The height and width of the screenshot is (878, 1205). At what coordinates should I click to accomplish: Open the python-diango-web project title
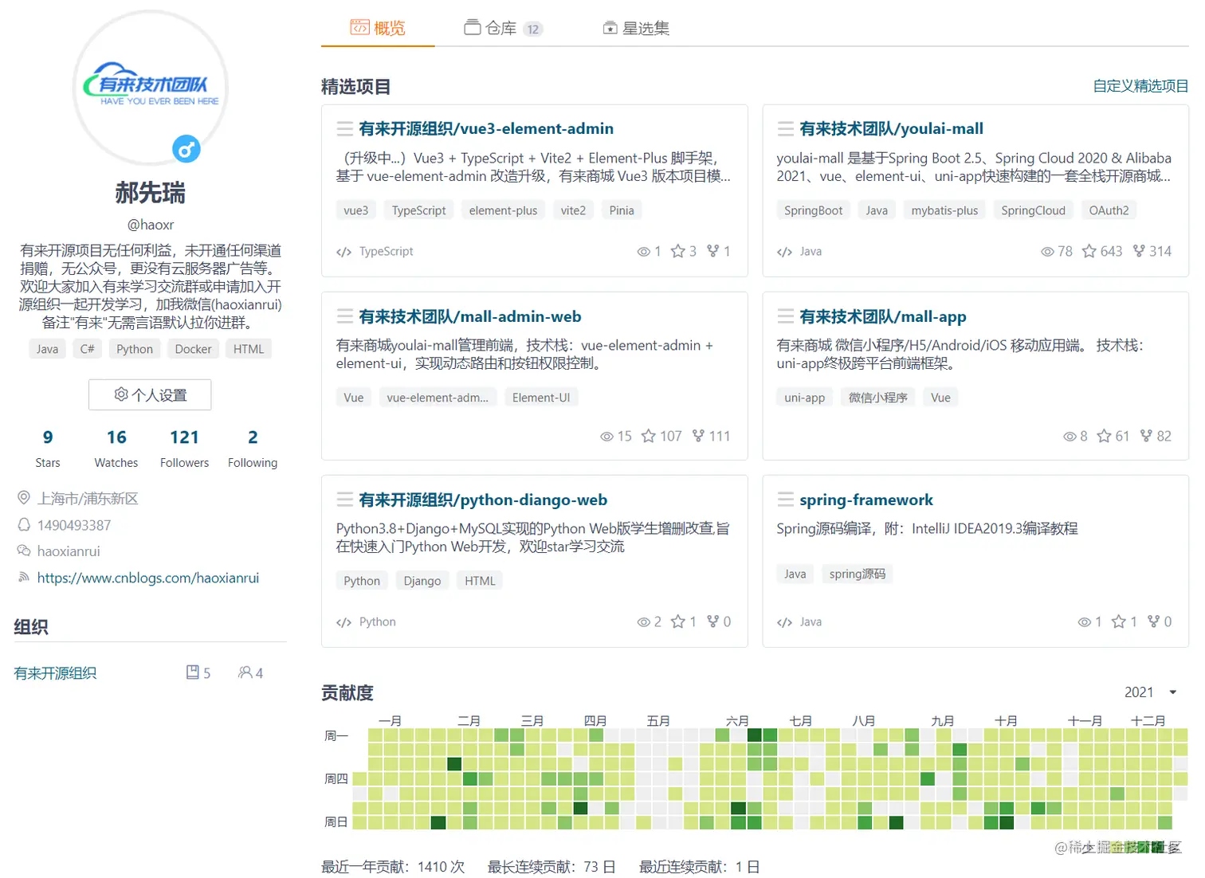coord(483,500)
